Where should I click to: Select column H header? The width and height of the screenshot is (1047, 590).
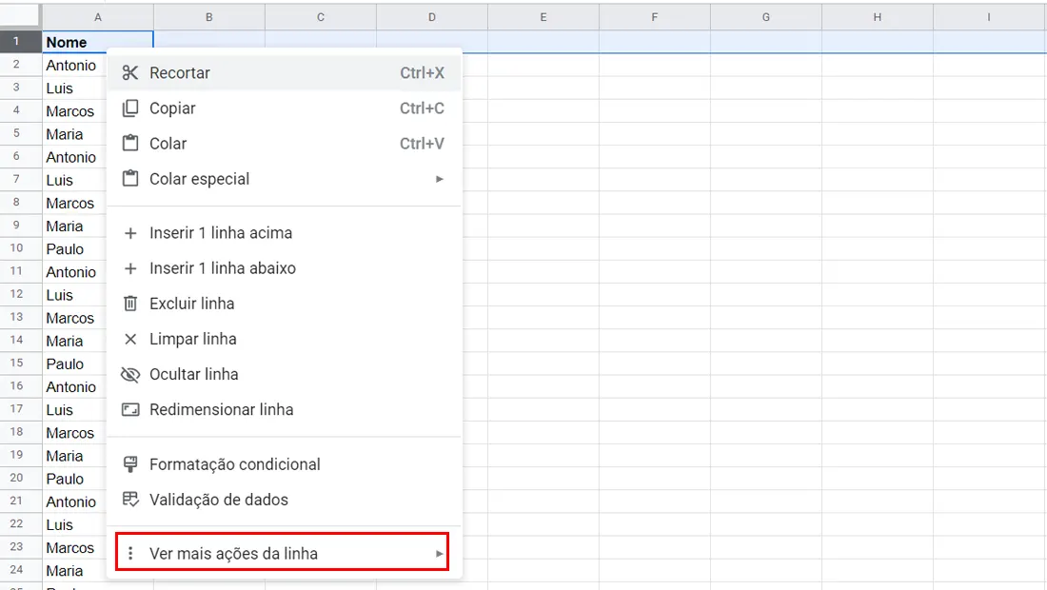[878, 17]
